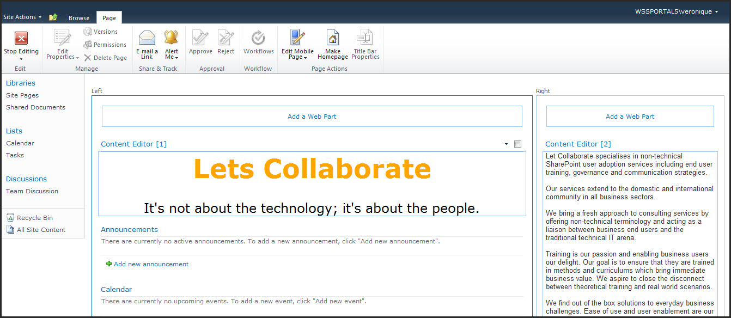The height and width of the screenshot is (318, 731).
Task: Click the Navigate Up folder icon
Action: [53, 17]
